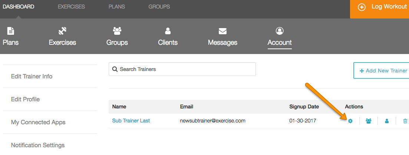Open Edit Profile in sidebar
This screenshot has width=409, height=155.
click(25, 100)
